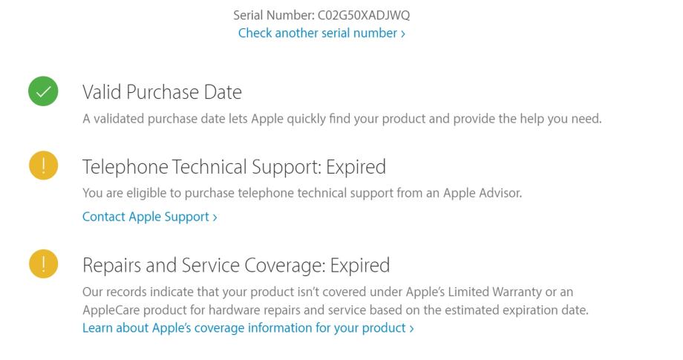The height and width of the screenshot is (360, 683).
Task: Click the chevron after Check another serial number
Action: [x=402, y=33]
